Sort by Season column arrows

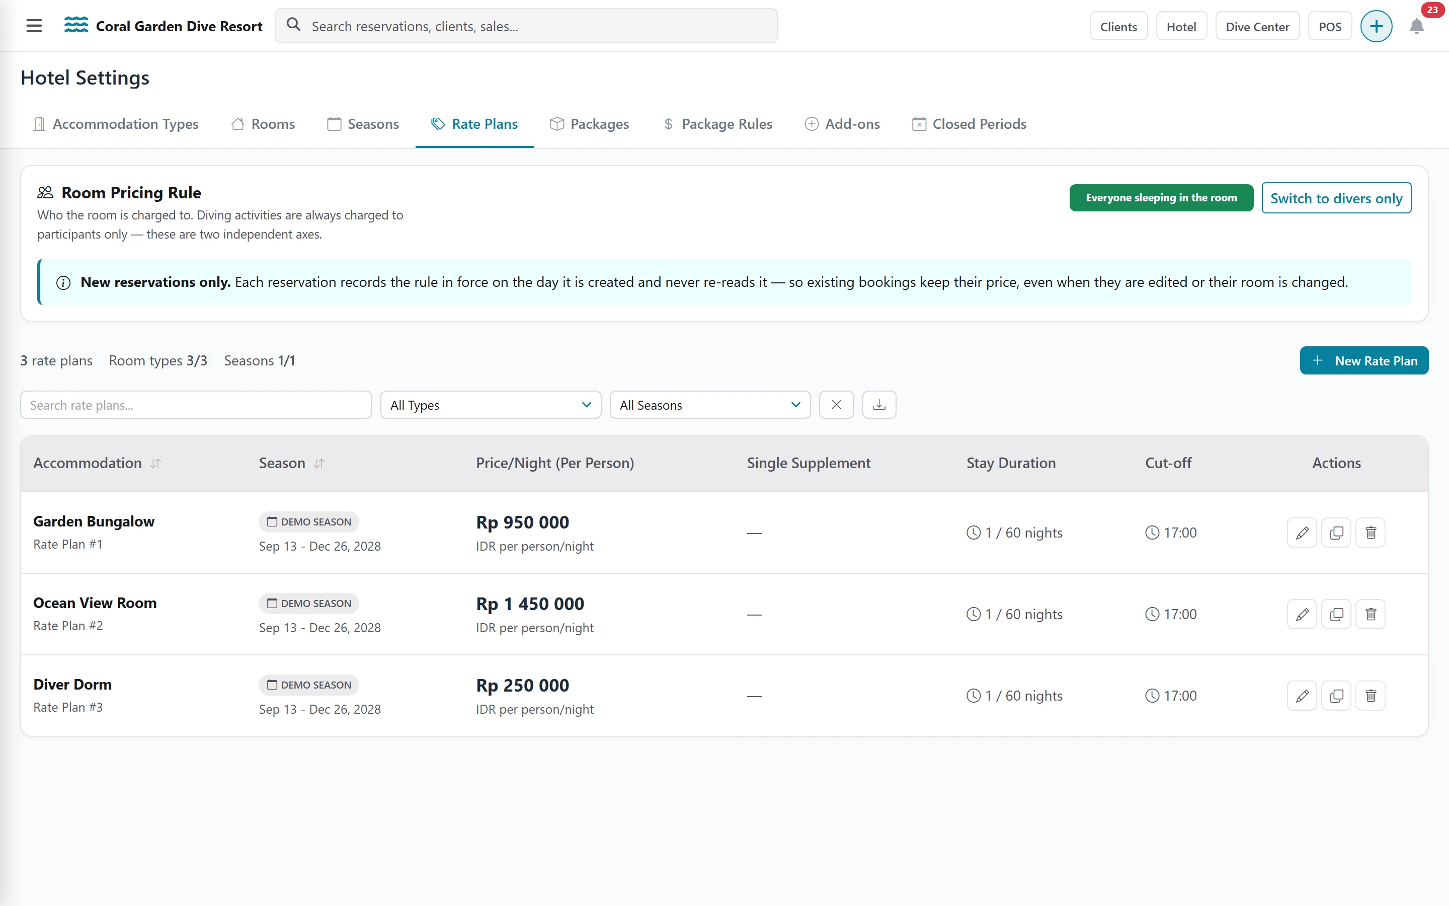(x=319, y=463)
